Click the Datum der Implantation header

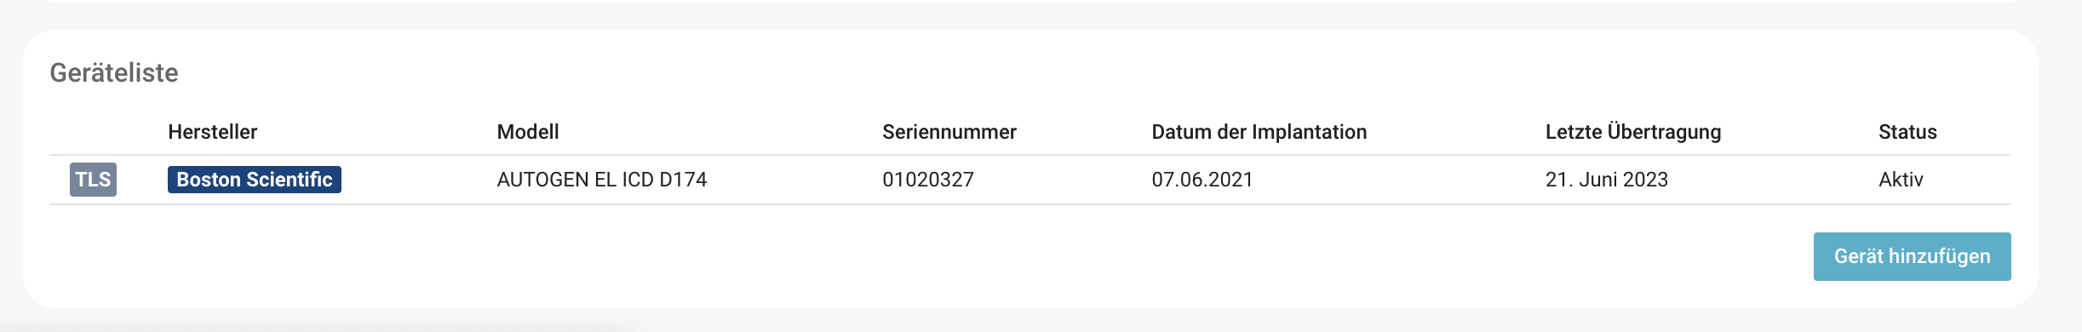coord(1259,132)
